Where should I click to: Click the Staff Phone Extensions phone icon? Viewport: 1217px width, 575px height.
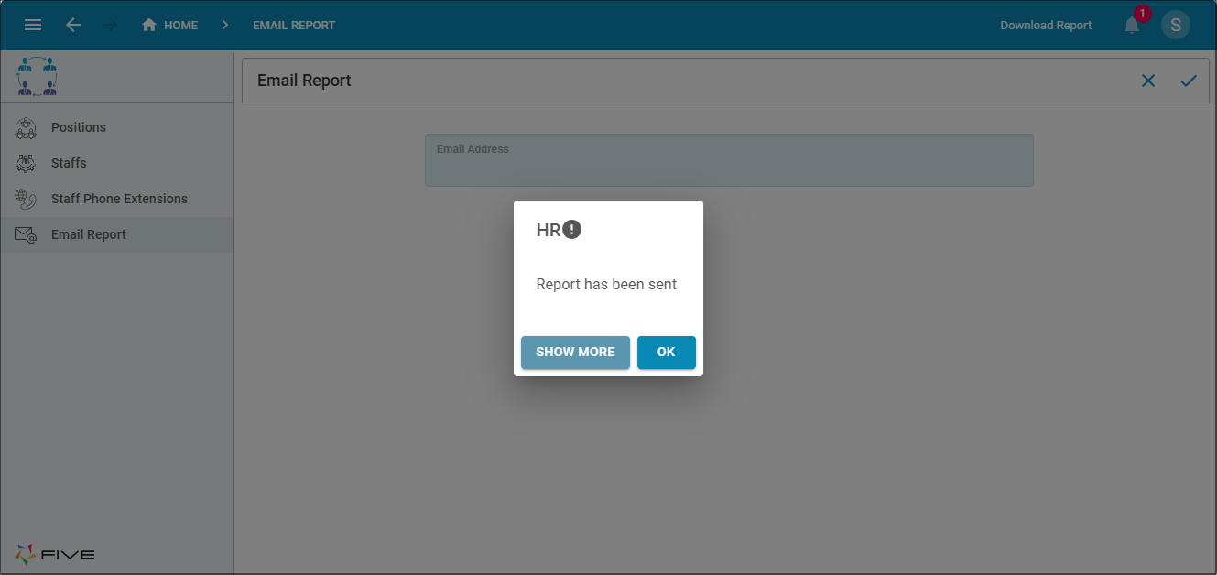[26, 199]
